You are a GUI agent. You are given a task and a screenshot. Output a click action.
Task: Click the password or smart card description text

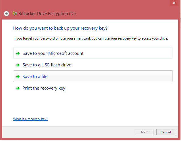point(91,38)
